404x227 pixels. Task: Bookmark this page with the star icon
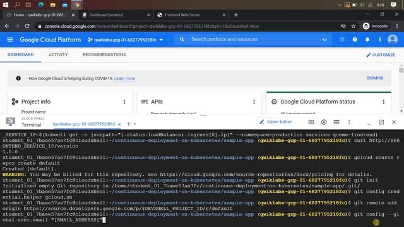[353, 26]
